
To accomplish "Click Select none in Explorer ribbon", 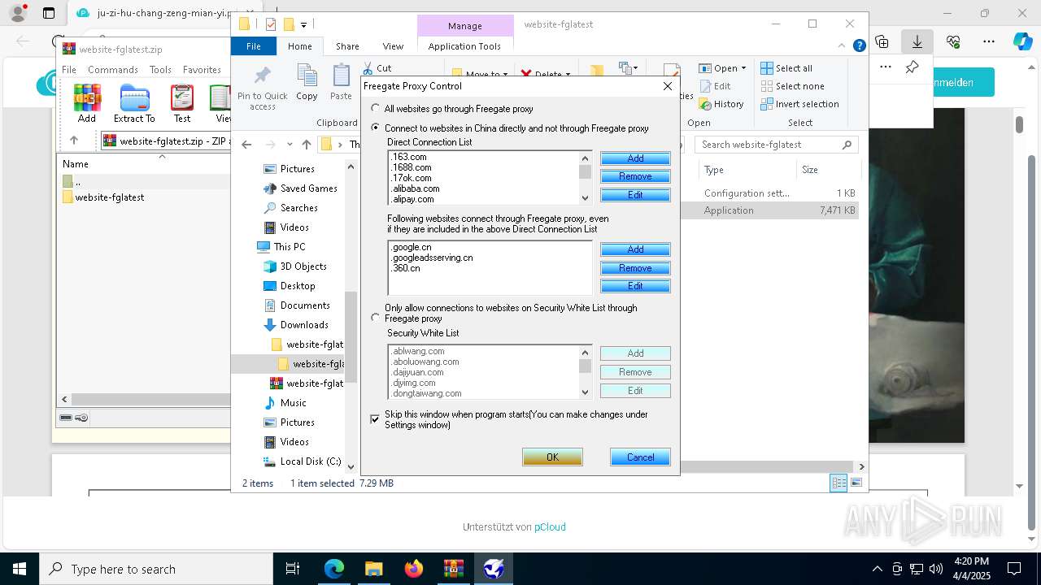I will pyautogui.click(x=792, y=86).
